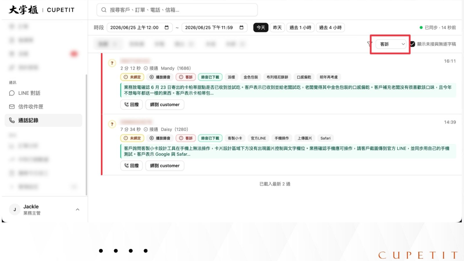Image resolution: width=464 pixels, height=261 pixels.
Task: Click question mark avatar on Mandy call
Action: click(x=112, y=63)
